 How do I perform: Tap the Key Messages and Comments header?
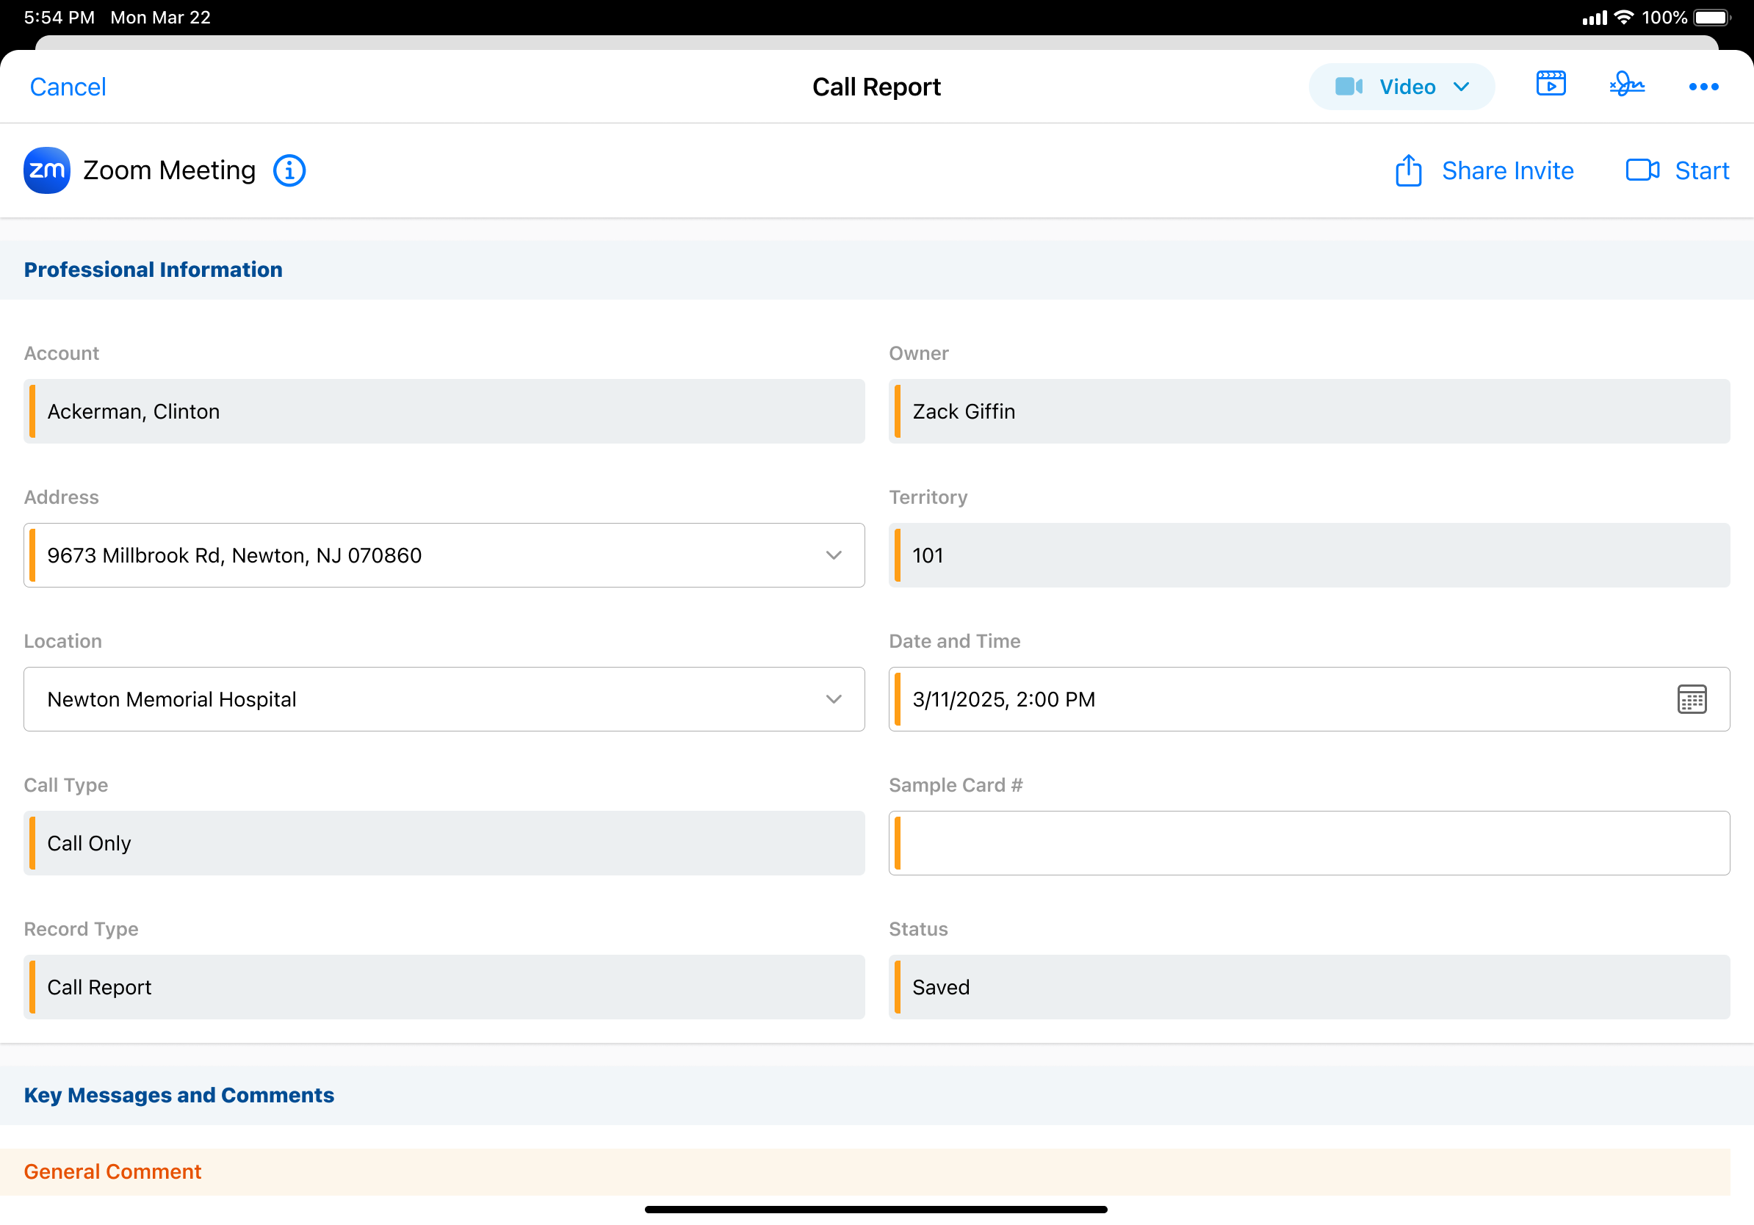[x=178, y=1094]
